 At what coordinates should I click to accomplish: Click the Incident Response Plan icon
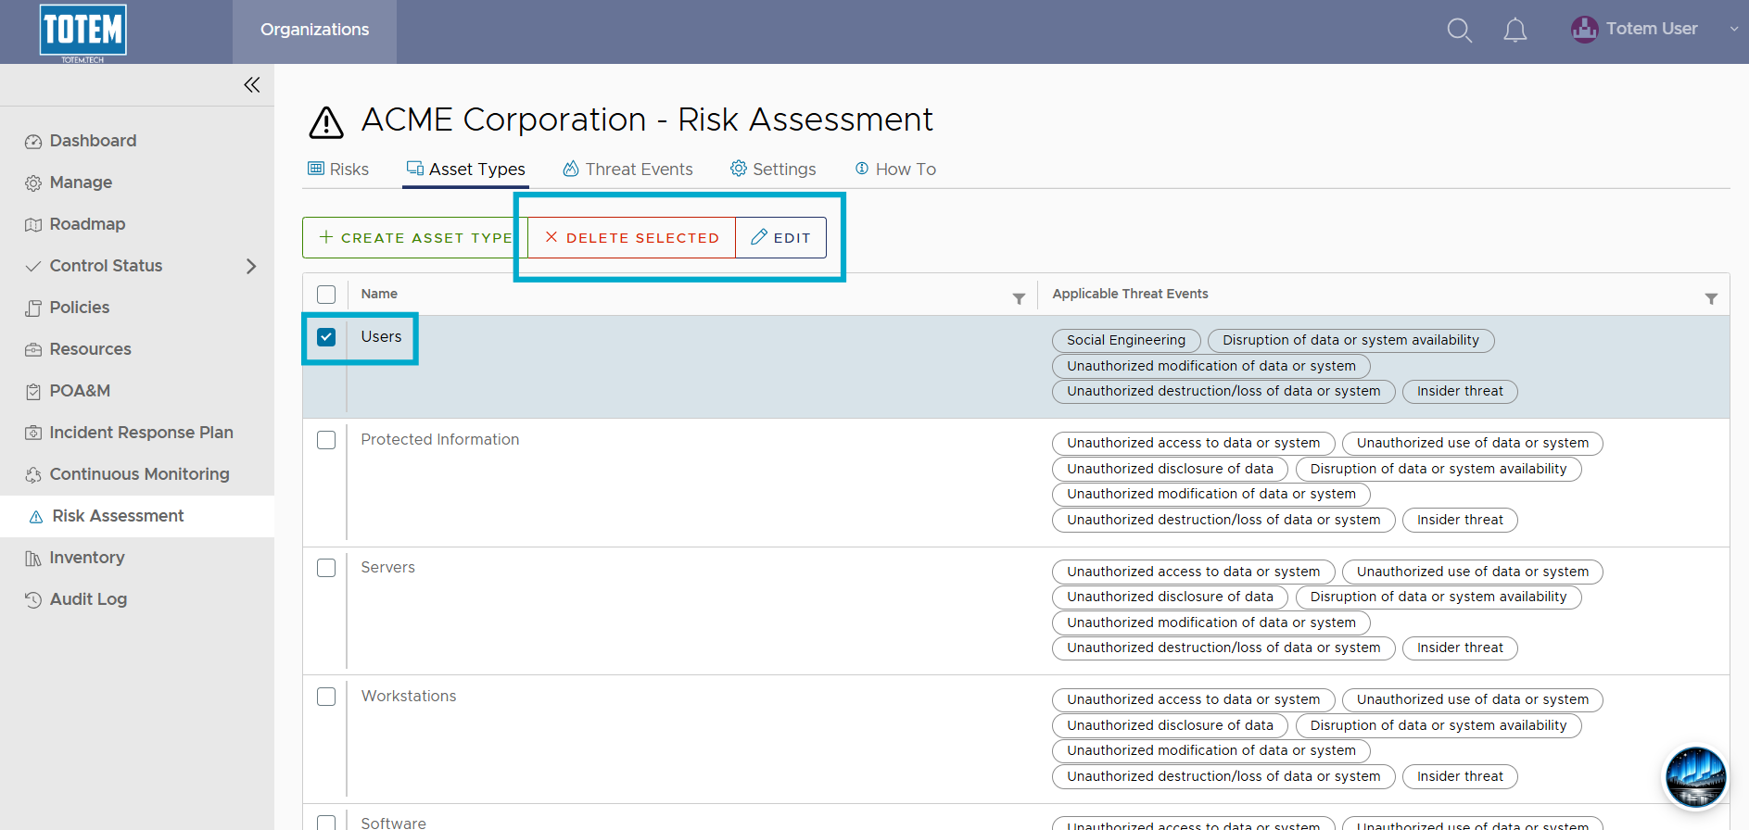[33, 434]
